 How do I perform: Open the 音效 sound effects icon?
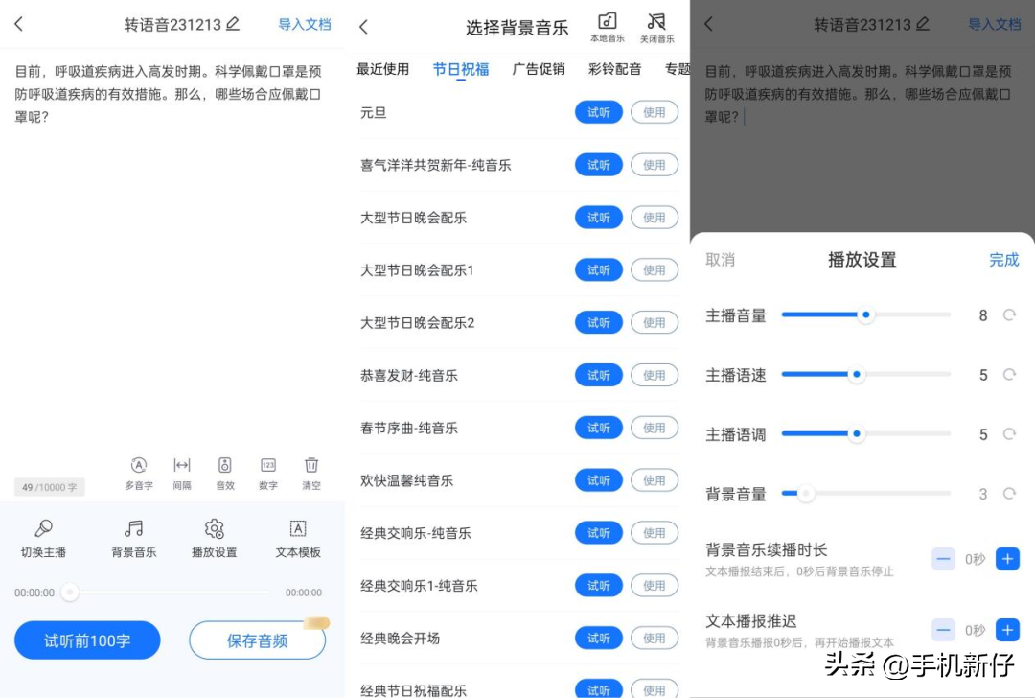tap(225, 466)
